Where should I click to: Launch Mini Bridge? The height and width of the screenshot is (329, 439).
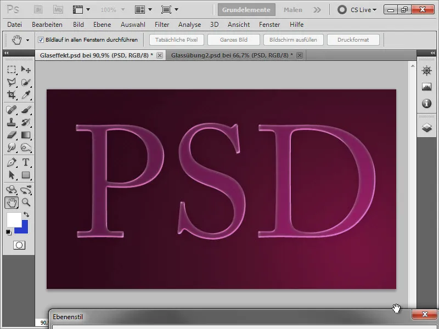click(x=58, y=10)
